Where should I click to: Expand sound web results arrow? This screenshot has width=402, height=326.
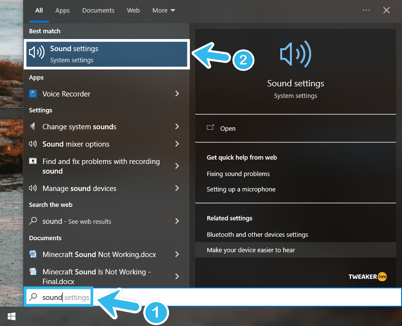(x=177, y=221)
